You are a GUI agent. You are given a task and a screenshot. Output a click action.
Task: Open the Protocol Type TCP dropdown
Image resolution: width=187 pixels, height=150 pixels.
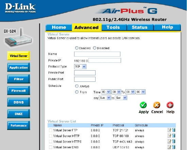pyautogui.click(x=80, y=67)
